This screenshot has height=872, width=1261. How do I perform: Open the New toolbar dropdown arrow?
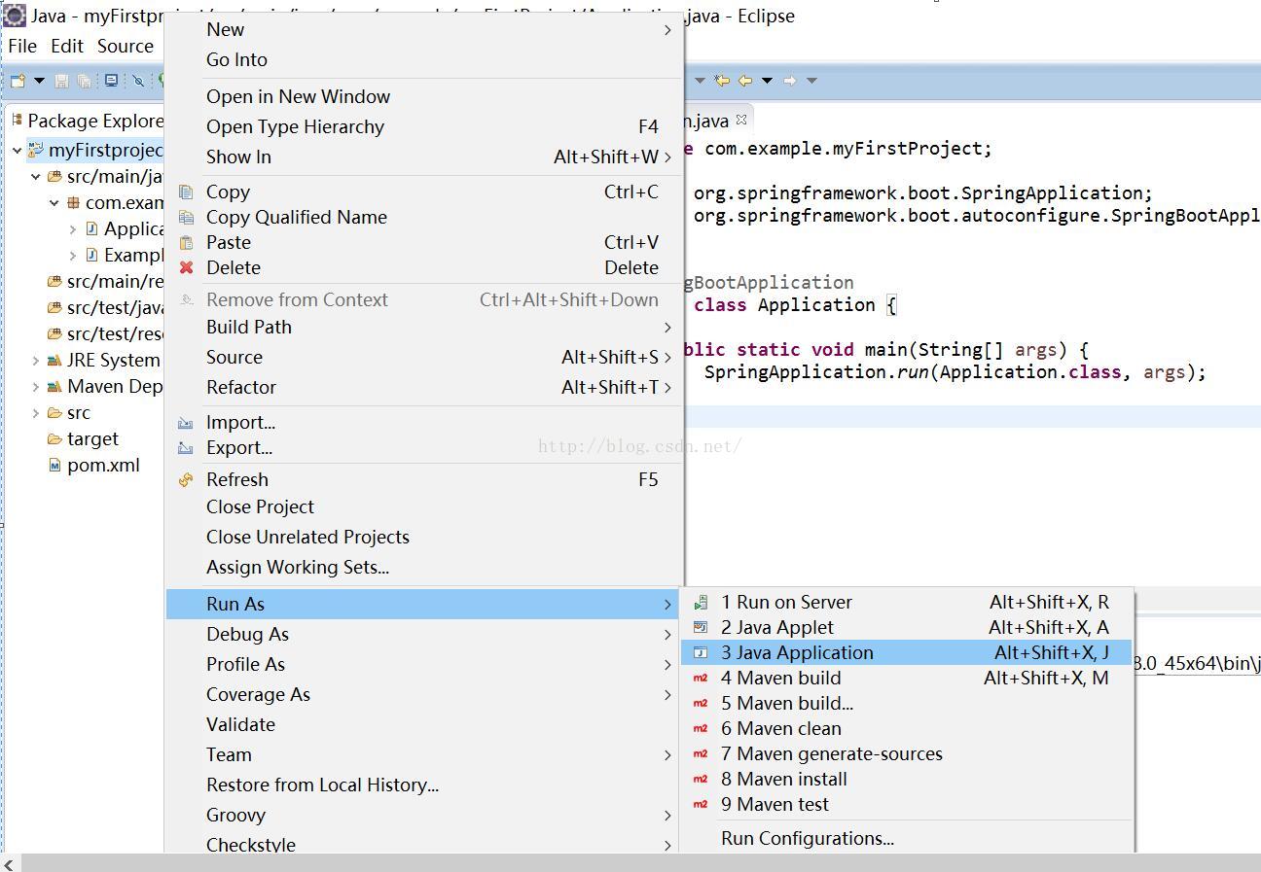point(39,81)
